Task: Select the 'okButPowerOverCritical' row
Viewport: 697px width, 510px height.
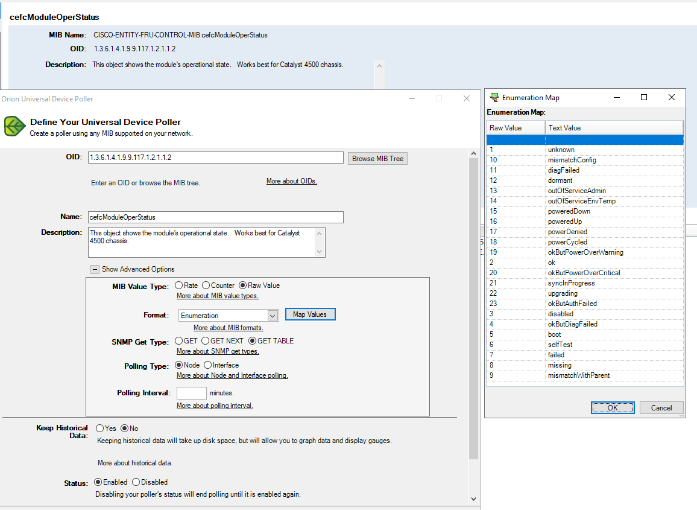Action: (585, 272)
